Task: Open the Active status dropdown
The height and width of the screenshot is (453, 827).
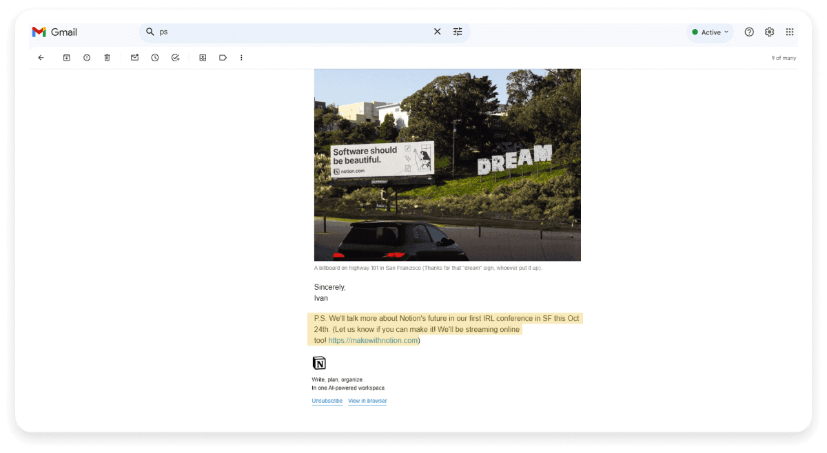Action: pyautogui.click(x=710, y=32)
